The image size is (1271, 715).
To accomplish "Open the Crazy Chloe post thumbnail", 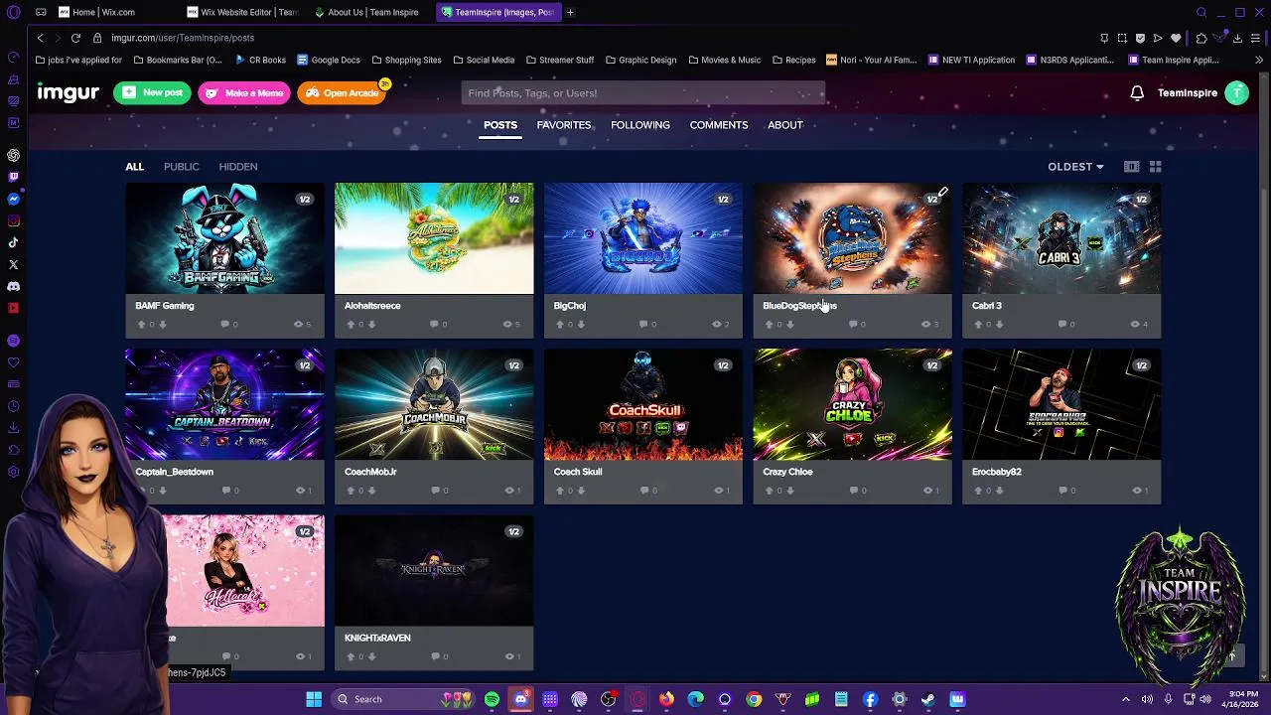I will (x=852, y=404).
